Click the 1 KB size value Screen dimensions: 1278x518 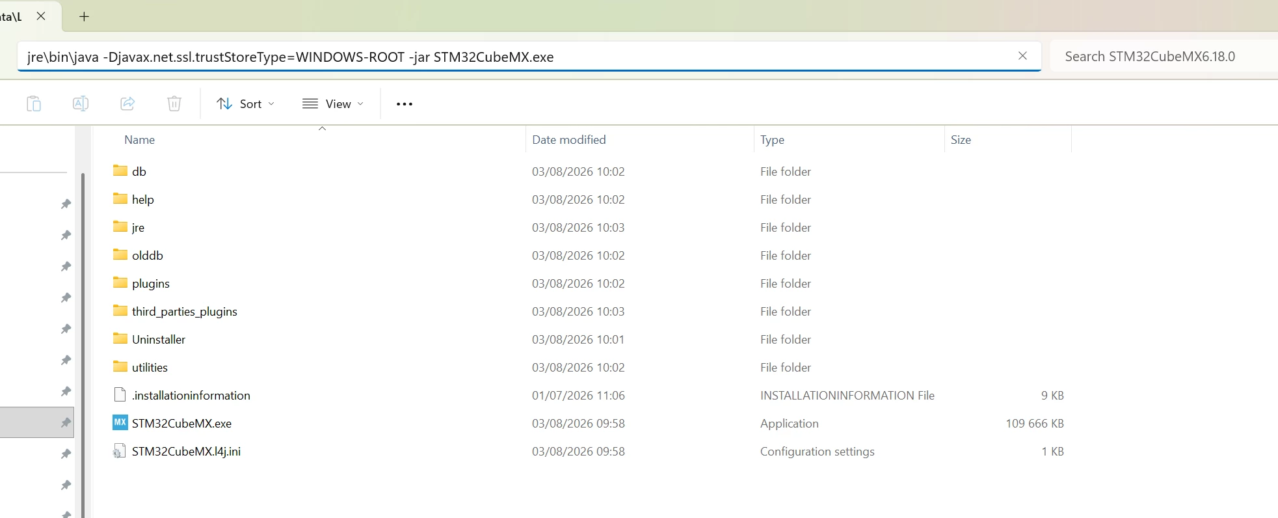click(1052, 452)
